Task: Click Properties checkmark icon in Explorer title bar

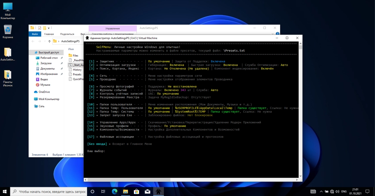Action: (x=39, y=28)
